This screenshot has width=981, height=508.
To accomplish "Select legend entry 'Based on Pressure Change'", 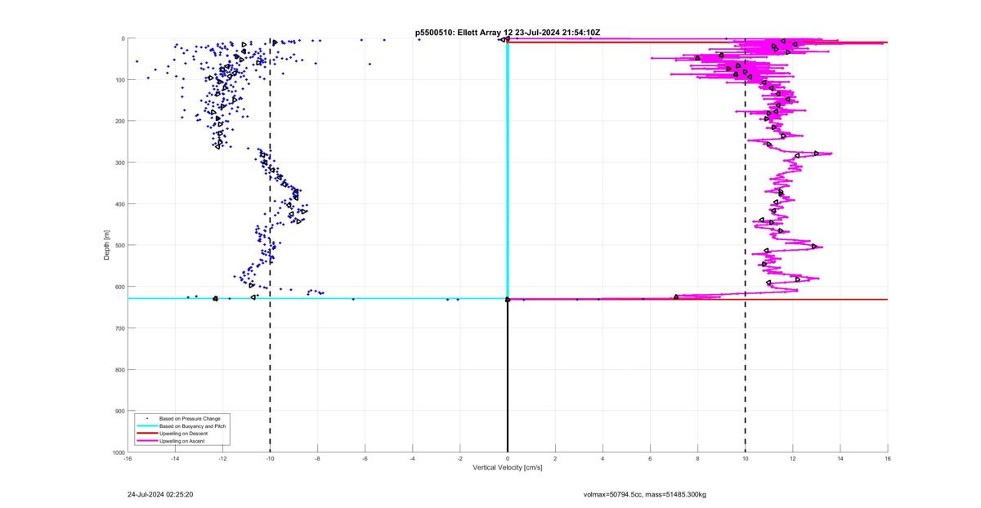I will point(190,419).
